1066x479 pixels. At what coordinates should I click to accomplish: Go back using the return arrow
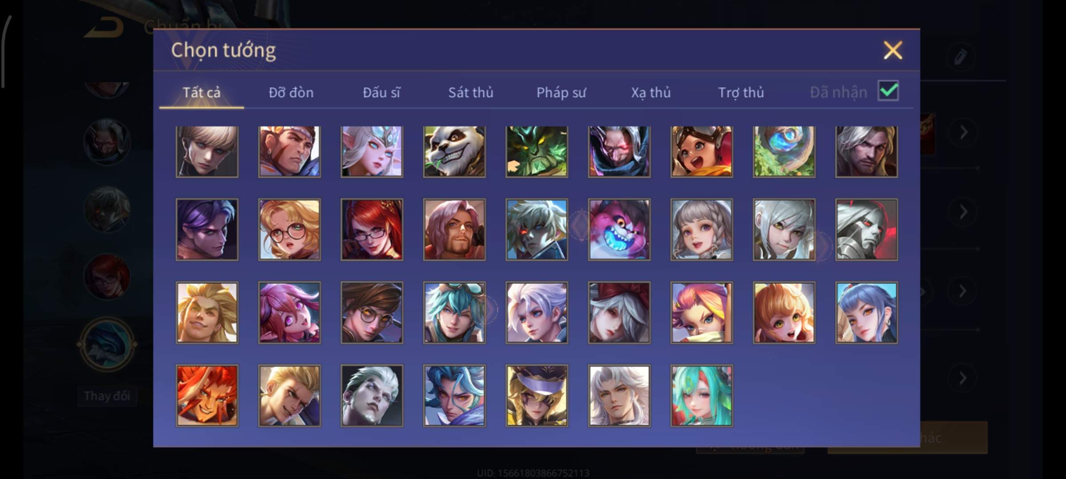click(x=105, y=27)
